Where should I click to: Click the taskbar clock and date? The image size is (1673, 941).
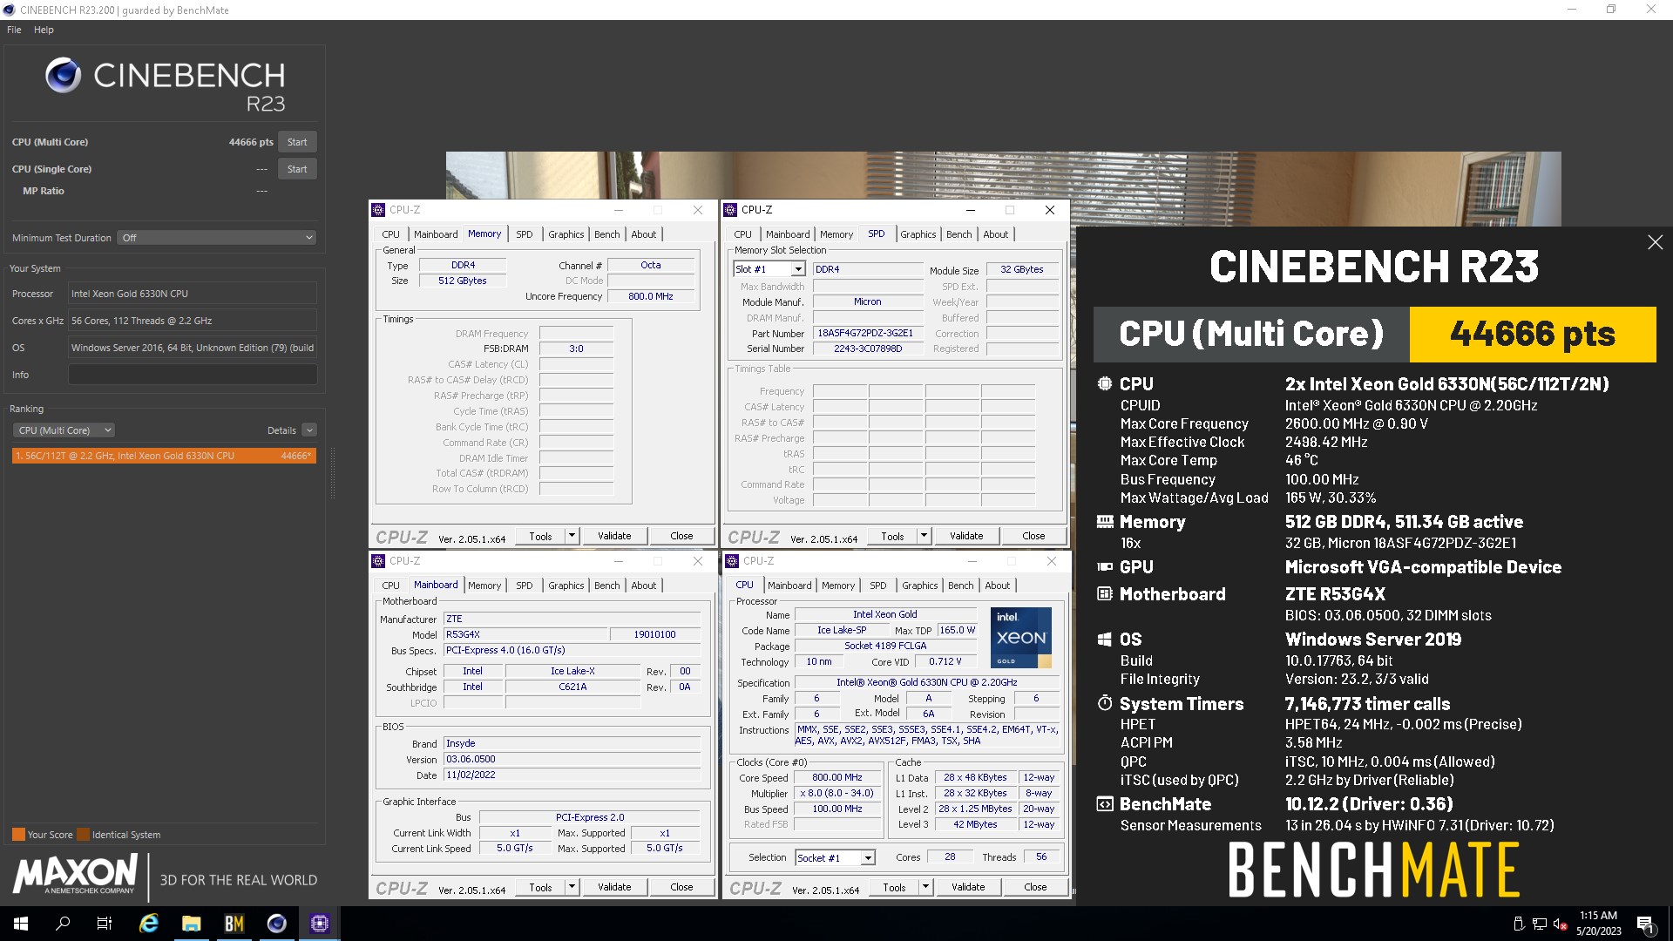1598,924
